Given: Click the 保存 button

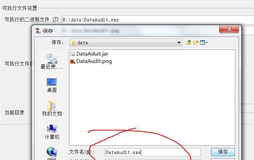Looking at the screenshot, I should coord(223,152).
